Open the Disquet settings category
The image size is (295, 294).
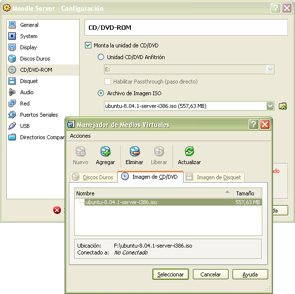43,81
